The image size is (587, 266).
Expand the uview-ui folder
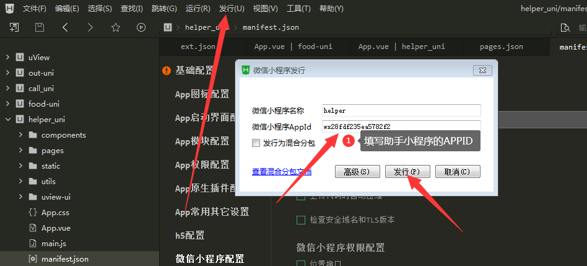point(20,197)
